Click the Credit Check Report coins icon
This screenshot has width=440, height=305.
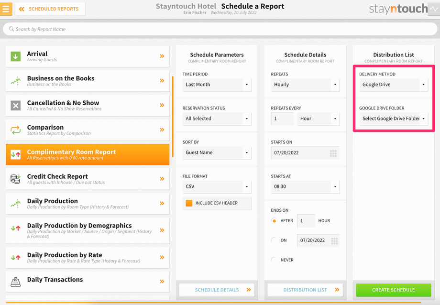[x=16, y=179]
